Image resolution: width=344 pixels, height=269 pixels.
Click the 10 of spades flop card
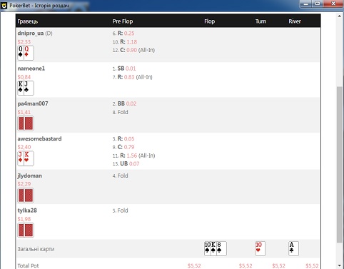pyautogui.click(x=208, y=248)
